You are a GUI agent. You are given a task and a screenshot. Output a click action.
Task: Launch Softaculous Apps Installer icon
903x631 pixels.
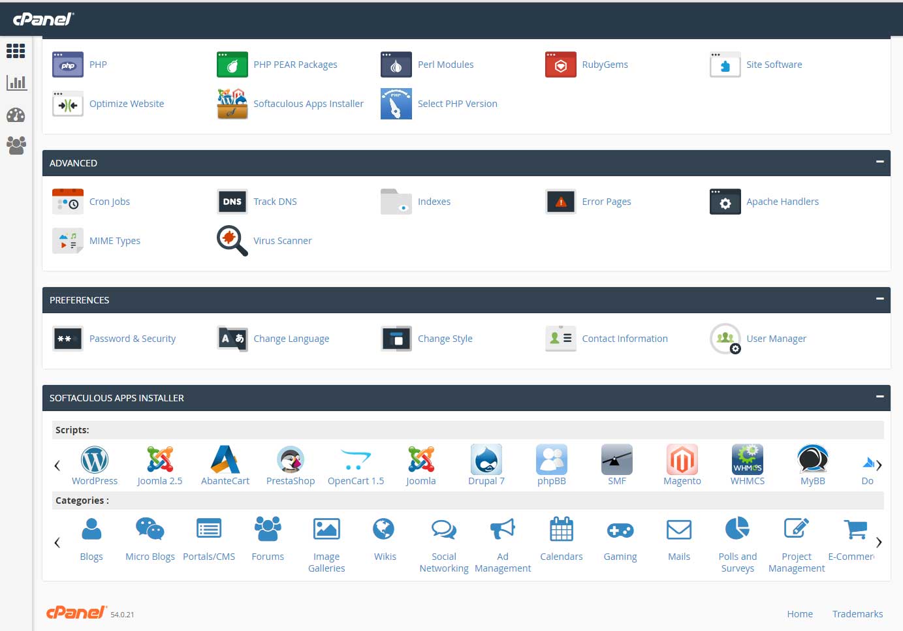pos(232,104)
